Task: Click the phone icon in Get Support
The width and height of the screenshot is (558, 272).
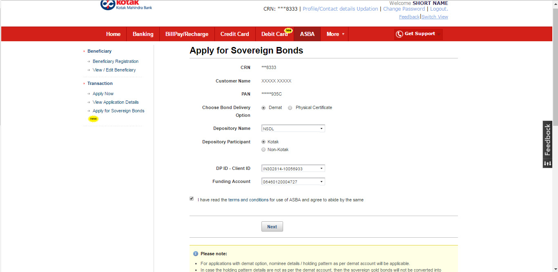Action: (x=400, y=34)
